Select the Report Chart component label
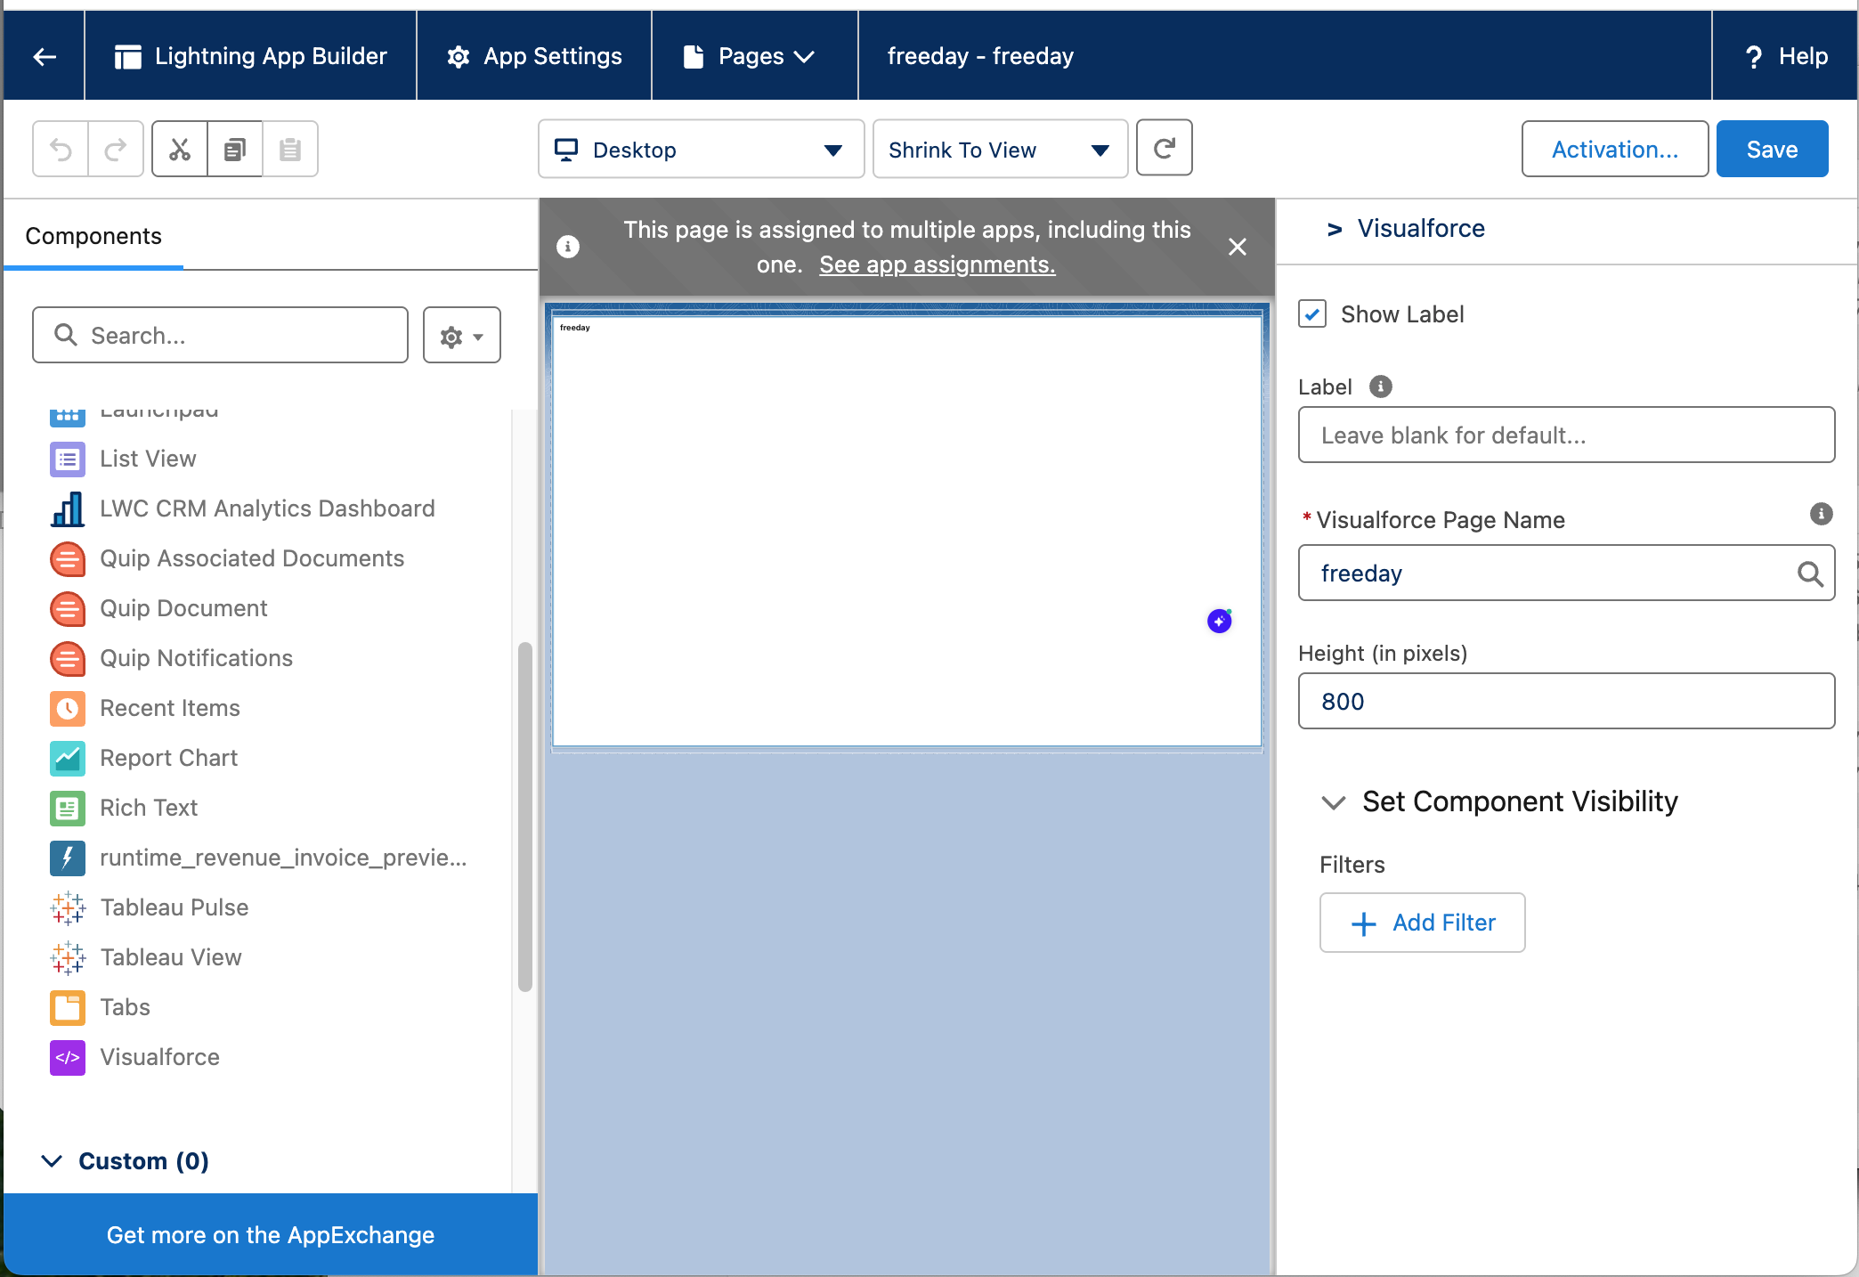This screenshot has height=1277, width=1859. click(168, 758)
